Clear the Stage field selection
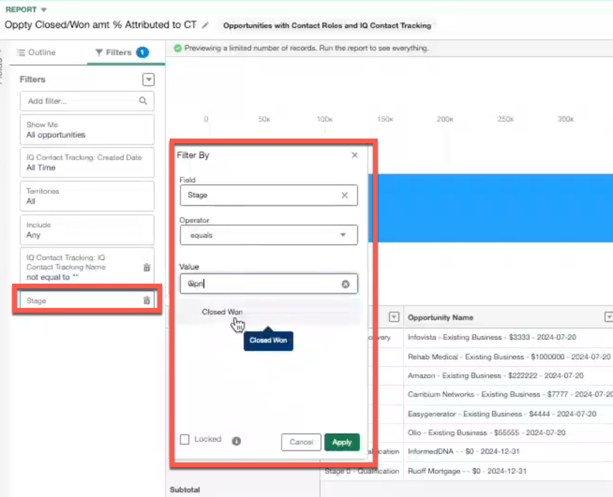 [x=344, y=195]
